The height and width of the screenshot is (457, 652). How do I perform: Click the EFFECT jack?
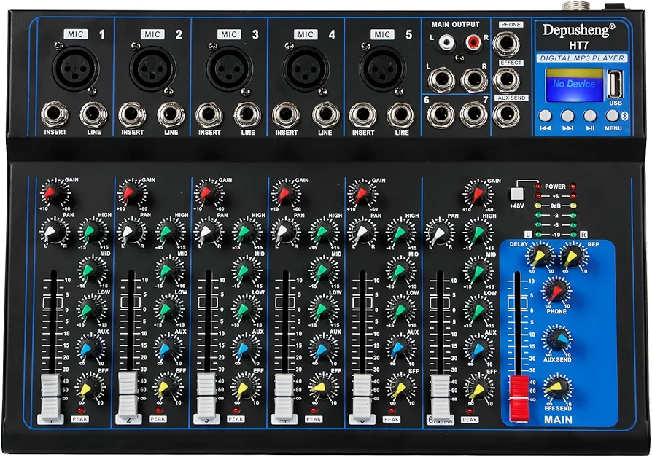pyautogui.click(x=505, y=79)
